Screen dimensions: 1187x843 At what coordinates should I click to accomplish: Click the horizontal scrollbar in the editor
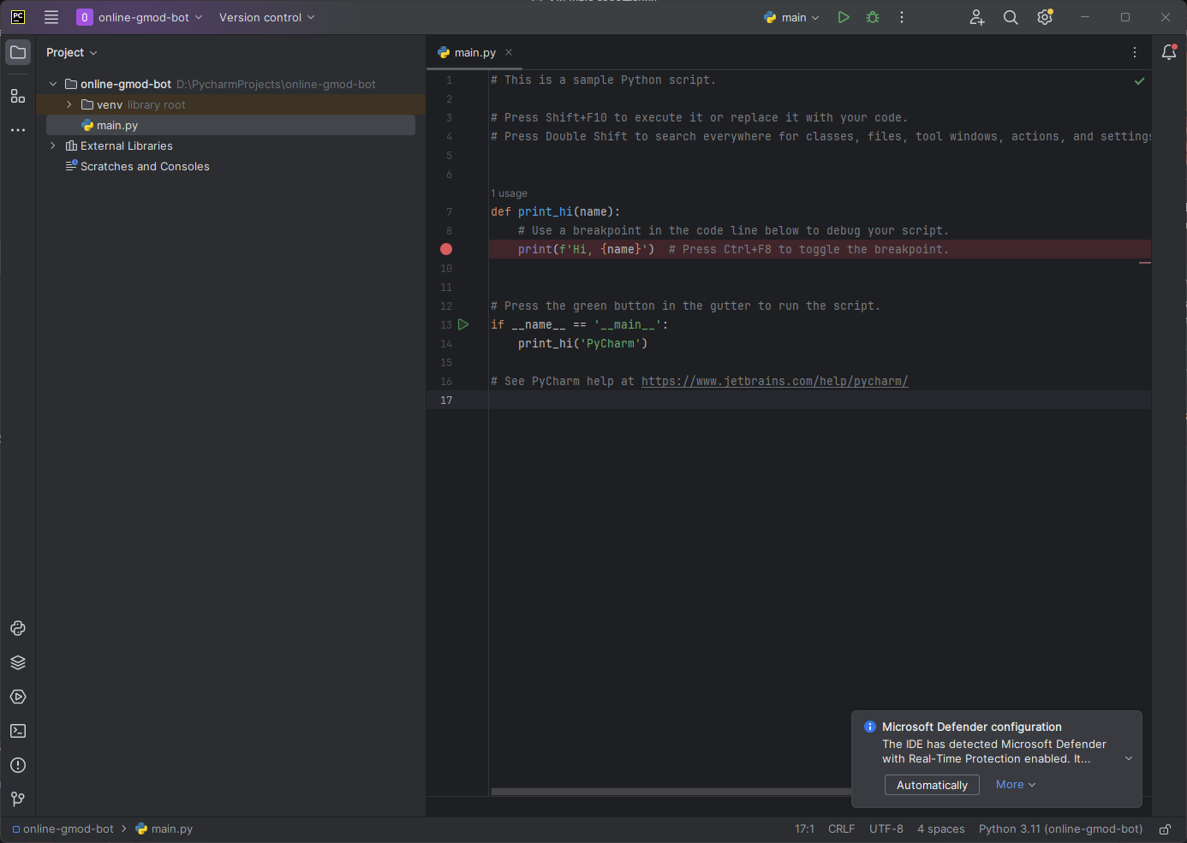(670, 792)
